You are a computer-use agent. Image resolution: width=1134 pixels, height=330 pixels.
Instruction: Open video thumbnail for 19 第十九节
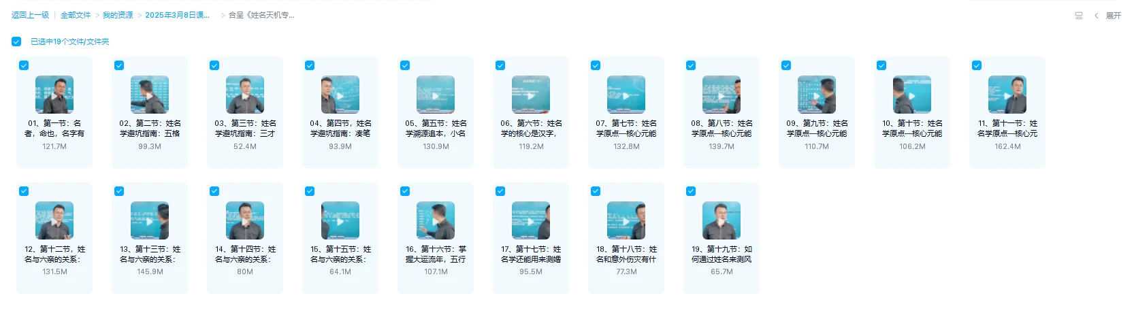722,220
